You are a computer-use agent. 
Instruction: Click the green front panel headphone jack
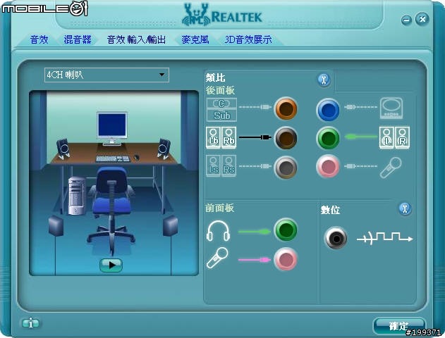pos(286,230)
